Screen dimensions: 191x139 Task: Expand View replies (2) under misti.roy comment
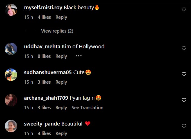coord(57,31)
